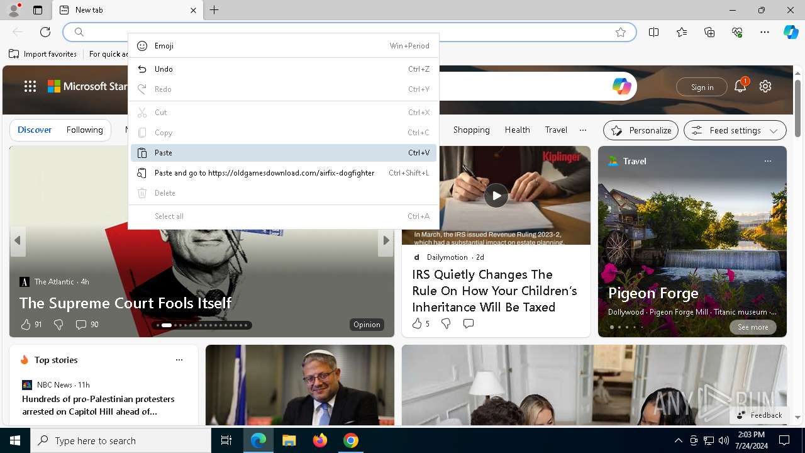Open Copilot sidebar icon

pos(791,32)
